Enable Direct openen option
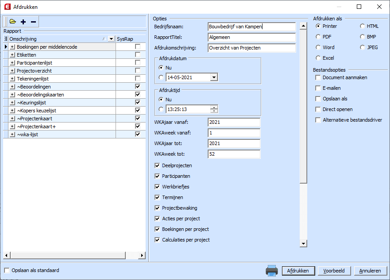This screenshot has height=280, width=390. (318, 109)
